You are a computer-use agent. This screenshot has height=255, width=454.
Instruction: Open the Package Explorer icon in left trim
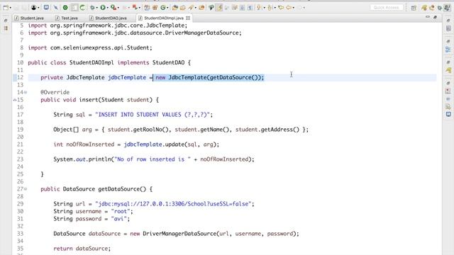click(6, 28)
